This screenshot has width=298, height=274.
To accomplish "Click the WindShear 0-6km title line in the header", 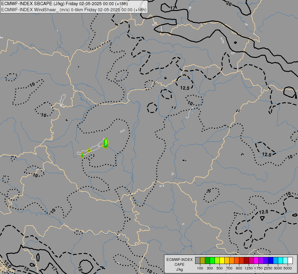I will pos(74,10).
